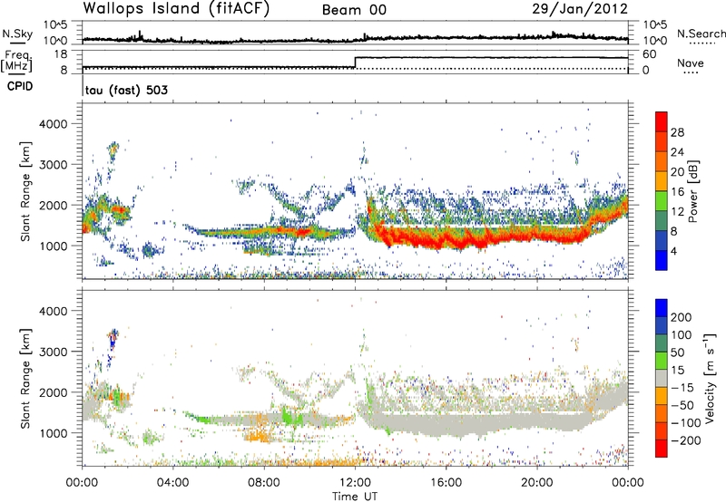Click the 'Nave' legend label
The height and width of the screenshot is (502, 726).
(x=691, y=63)
